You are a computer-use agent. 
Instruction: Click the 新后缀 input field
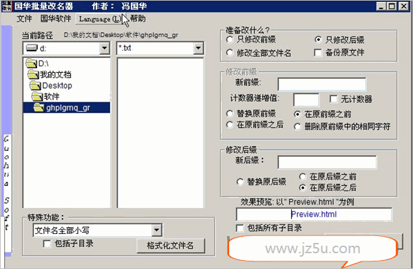[x=327, y=162]
